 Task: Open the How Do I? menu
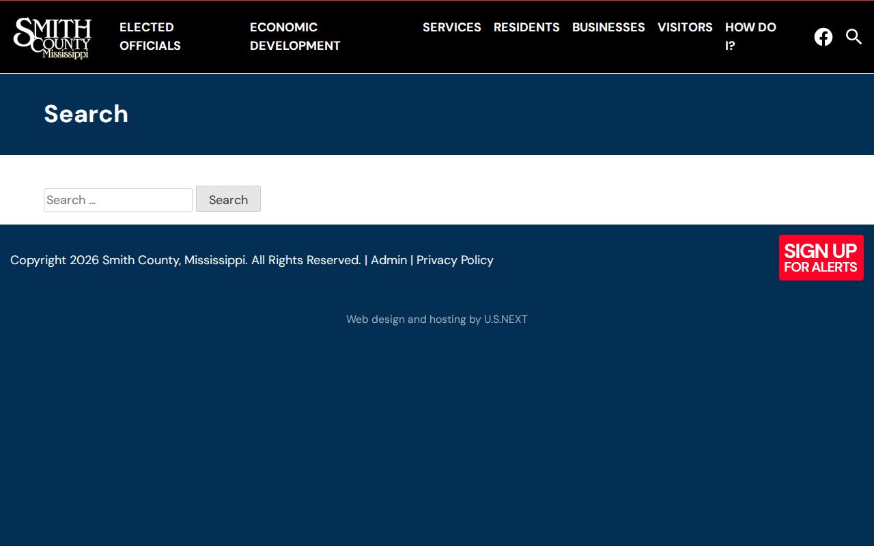[x=750, y=36]
